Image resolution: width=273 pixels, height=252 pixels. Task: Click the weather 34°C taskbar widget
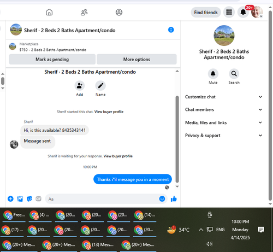(179, 230)
